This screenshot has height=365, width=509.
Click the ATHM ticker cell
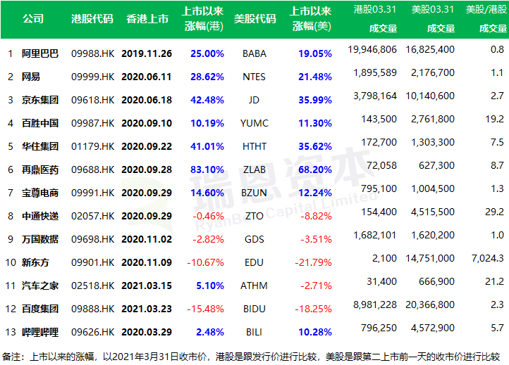[x=254, y=286]
